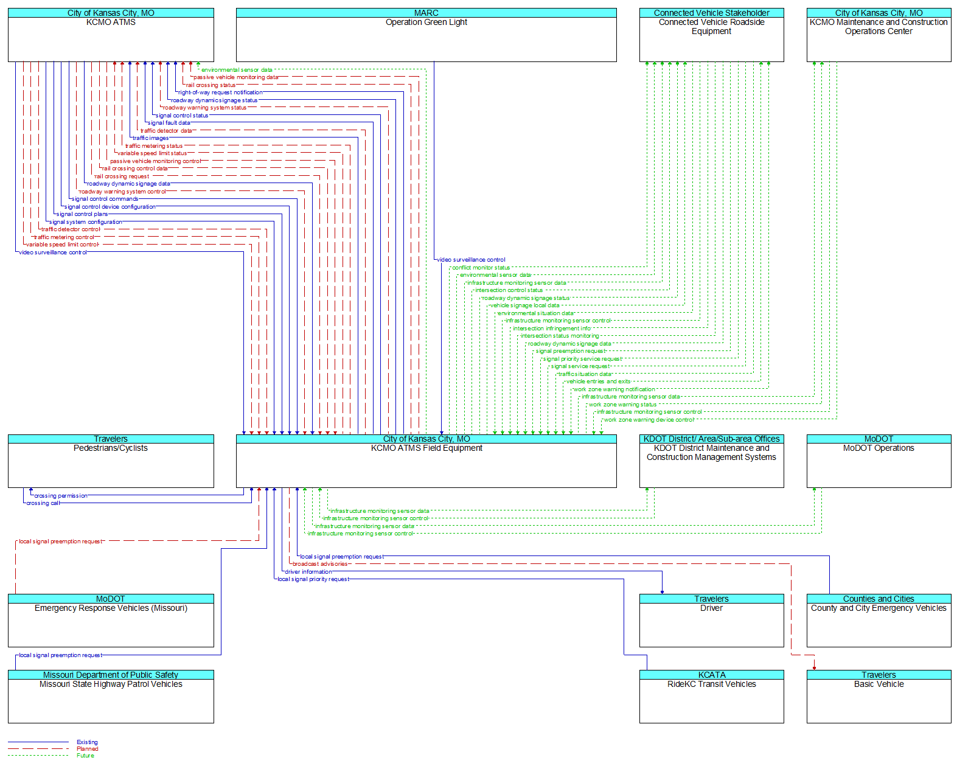Click 'traffic metering control' flow label
The width and height of the screenshot is (957, 766).
click(64, 237)
